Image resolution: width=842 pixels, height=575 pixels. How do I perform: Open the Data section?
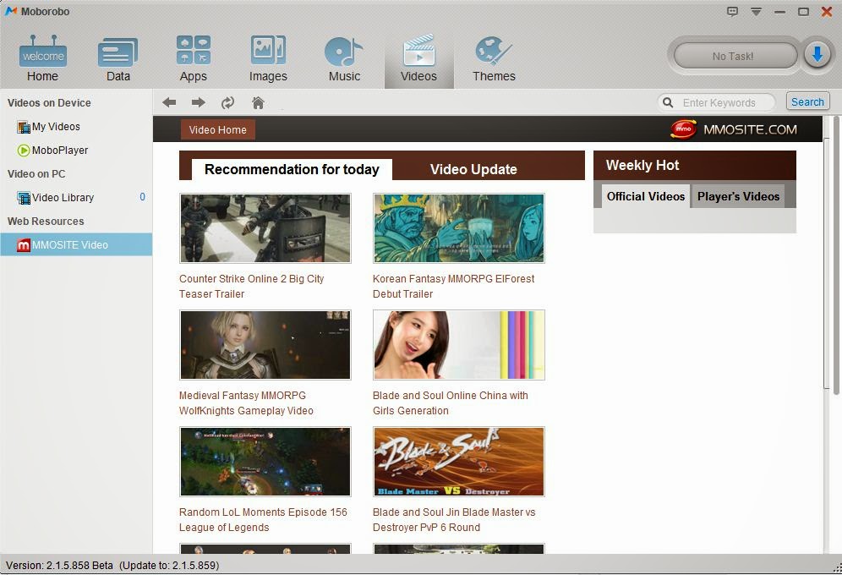(x=118, y=58)
